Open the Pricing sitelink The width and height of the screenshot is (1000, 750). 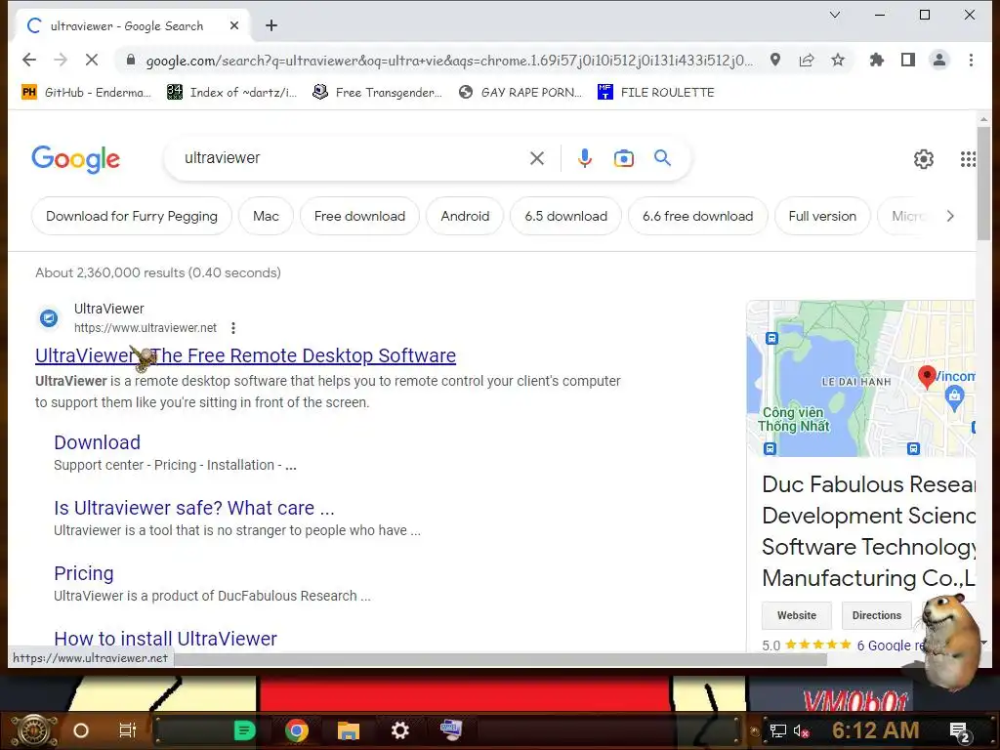click(84, 573)
